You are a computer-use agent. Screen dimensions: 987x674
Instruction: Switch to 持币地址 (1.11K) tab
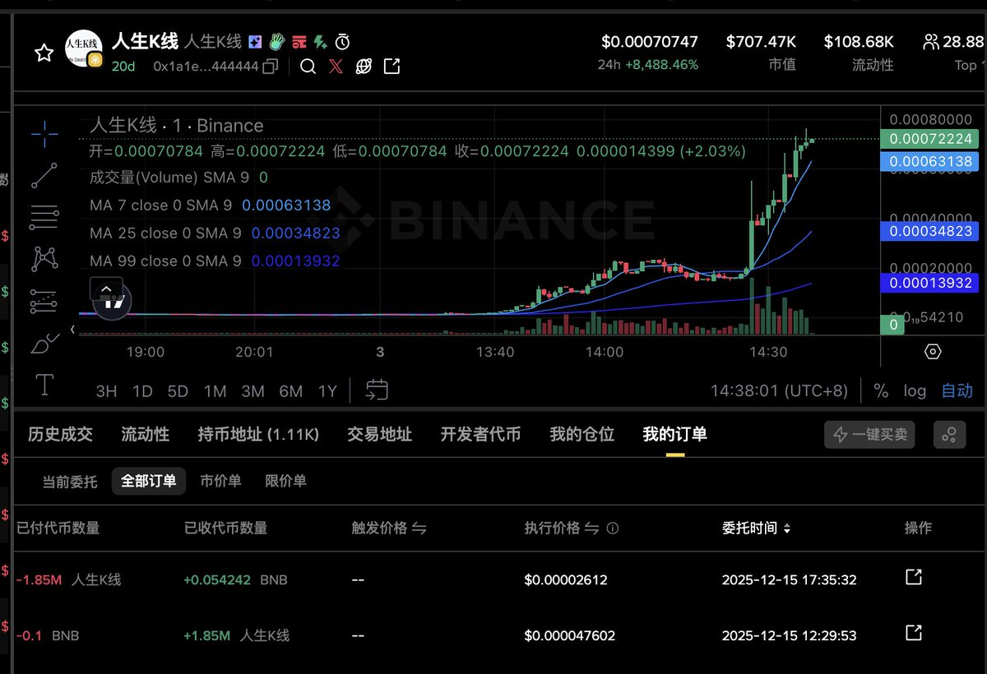[258, 434]
